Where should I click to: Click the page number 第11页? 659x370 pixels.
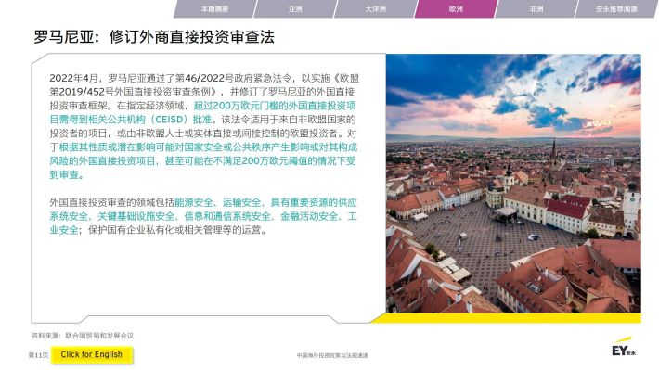[38, 355]
